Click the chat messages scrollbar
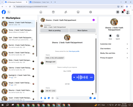 [x=96, y=66]
